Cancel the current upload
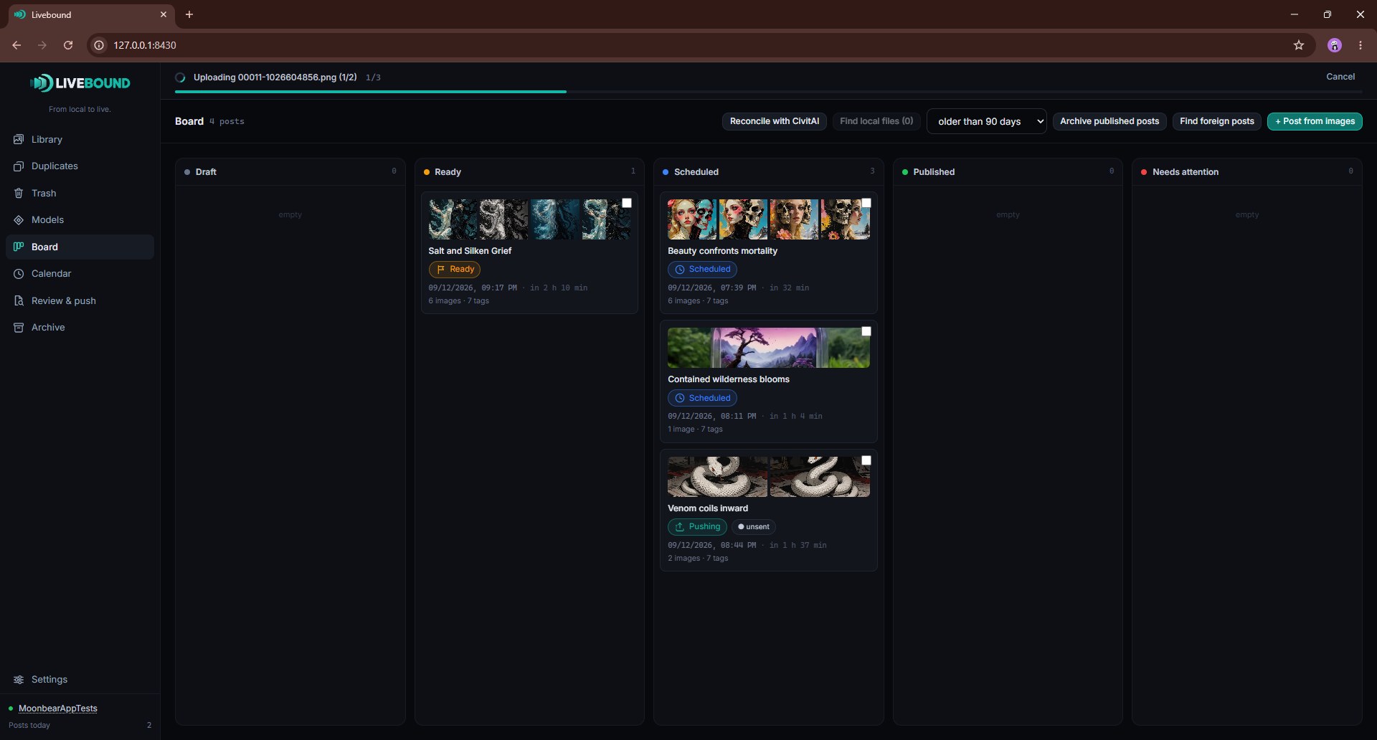The height and width of the screenshot is (740, 1377). point(1340,77)
